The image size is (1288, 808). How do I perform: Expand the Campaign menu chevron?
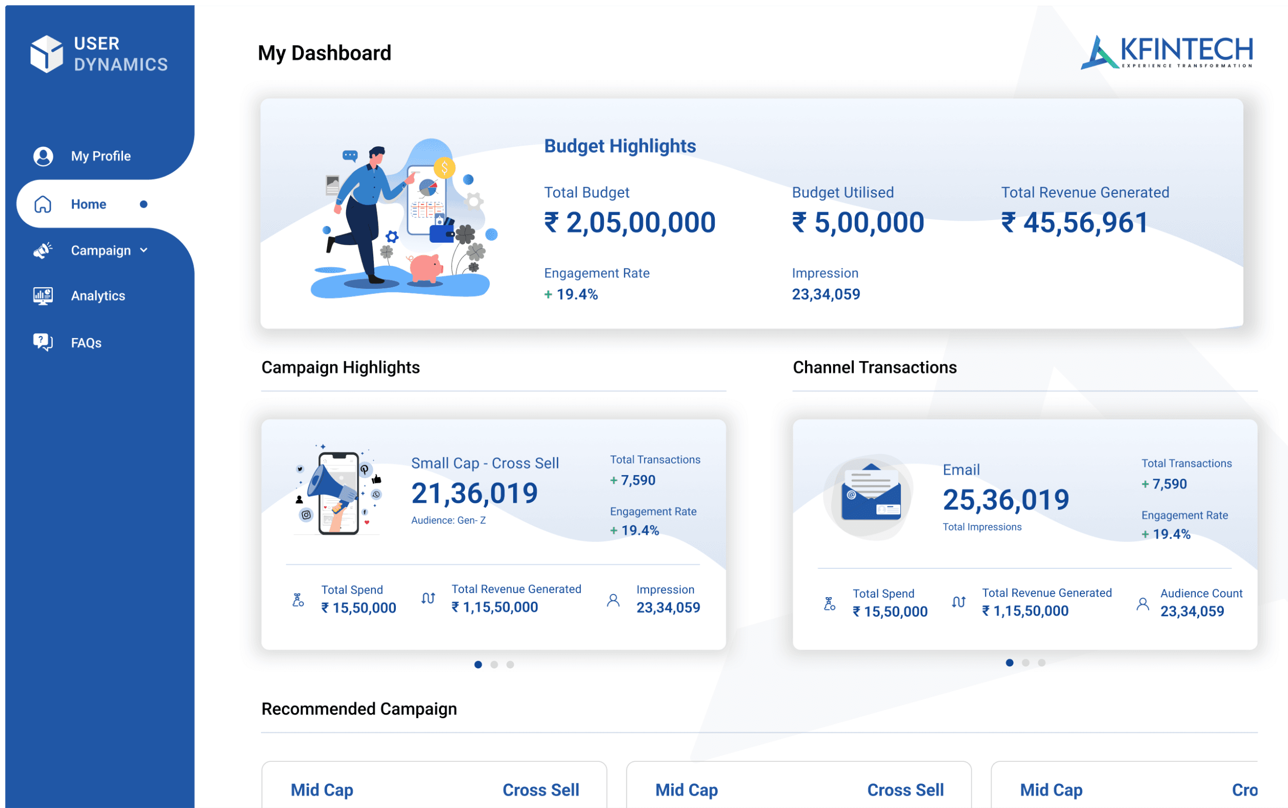[x=144, y=250]
